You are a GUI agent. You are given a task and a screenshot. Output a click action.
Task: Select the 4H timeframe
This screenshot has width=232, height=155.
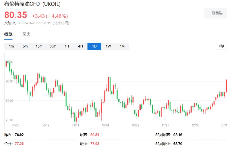click(x=81, y=46)
